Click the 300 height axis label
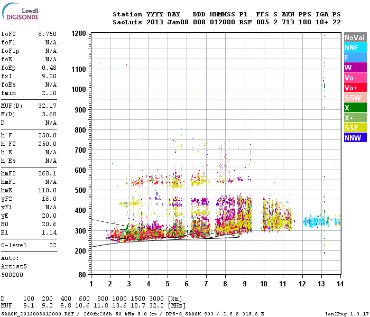Viewport: 370px width, 317px height. point(80,231)
